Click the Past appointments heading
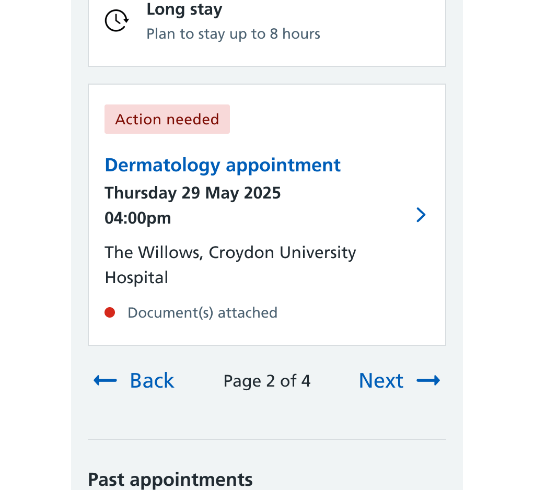This screenshot has width=534, height=490. (x=170, y=480)
